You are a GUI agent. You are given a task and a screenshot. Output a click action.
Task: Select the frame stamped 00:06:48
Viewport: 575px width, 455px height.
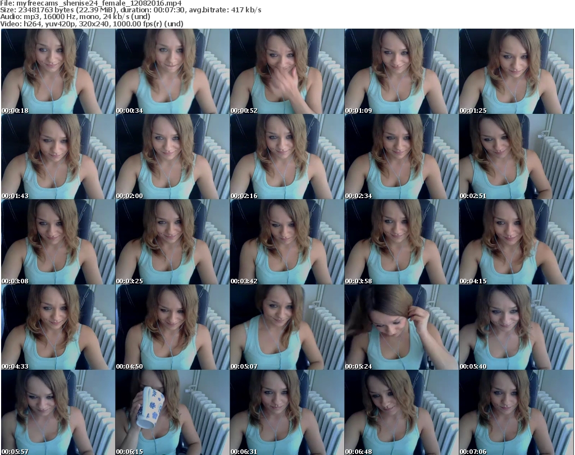point(401,412)
